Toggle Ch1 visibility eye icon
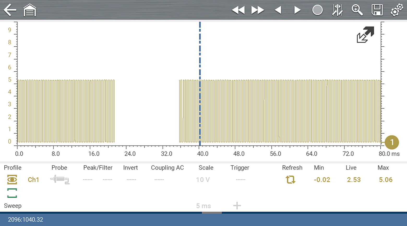Viewport: 407px width, 226px height. click(x=12, y=180)
